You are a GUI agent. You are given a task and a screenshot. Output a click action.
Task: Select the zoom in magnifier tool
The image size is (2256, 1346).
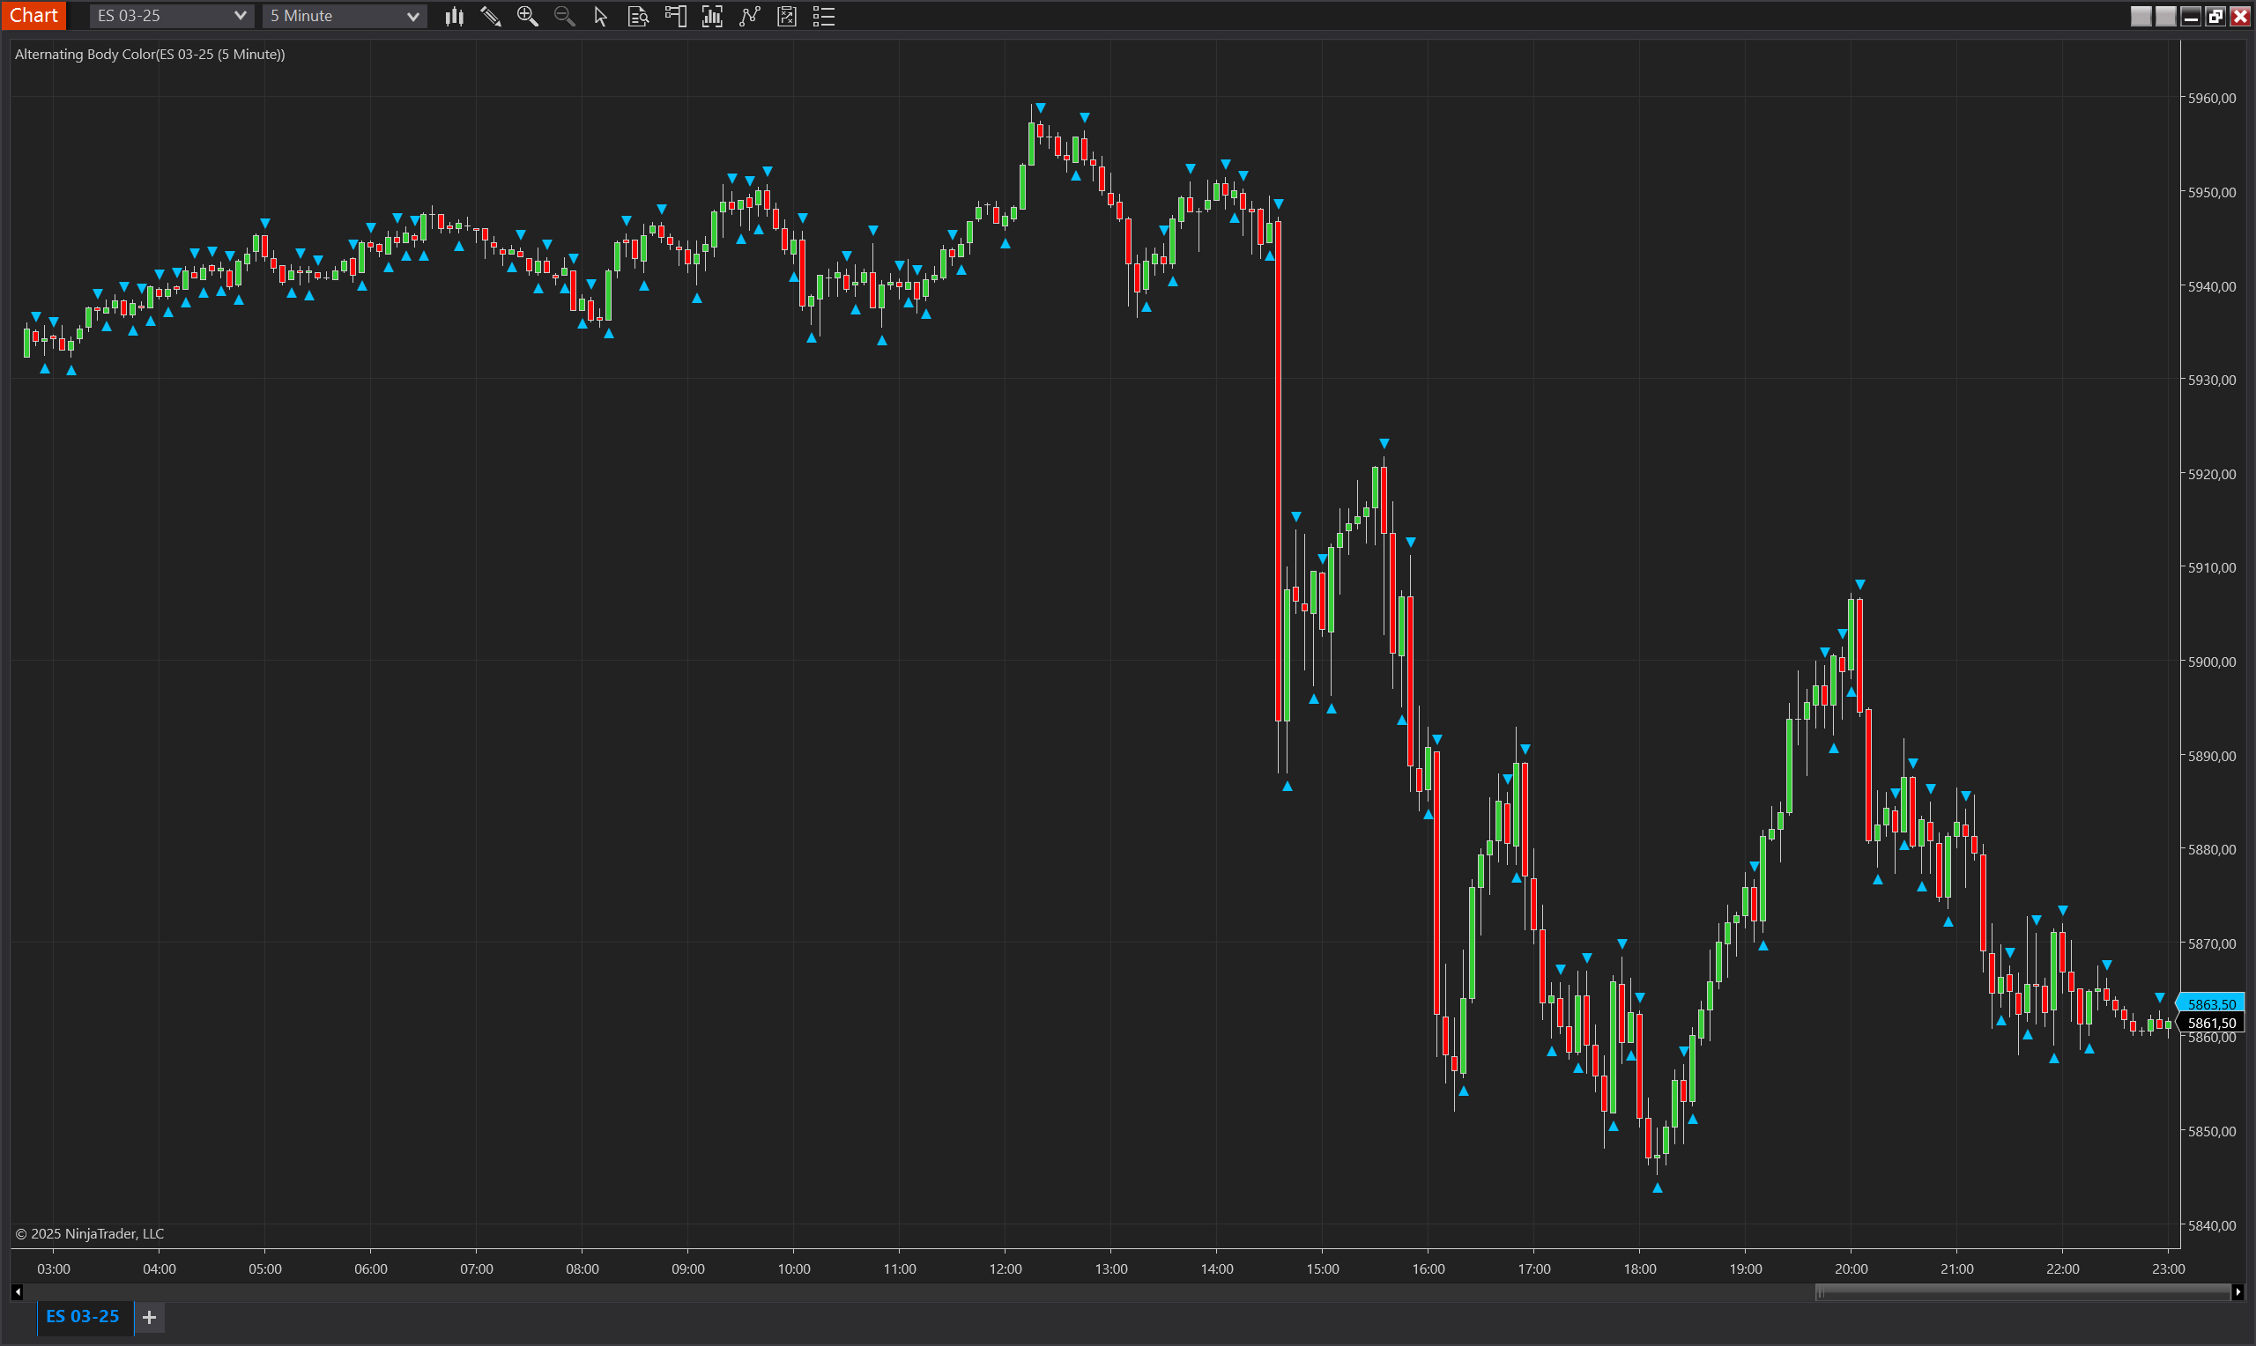click(x=527, y=16)
